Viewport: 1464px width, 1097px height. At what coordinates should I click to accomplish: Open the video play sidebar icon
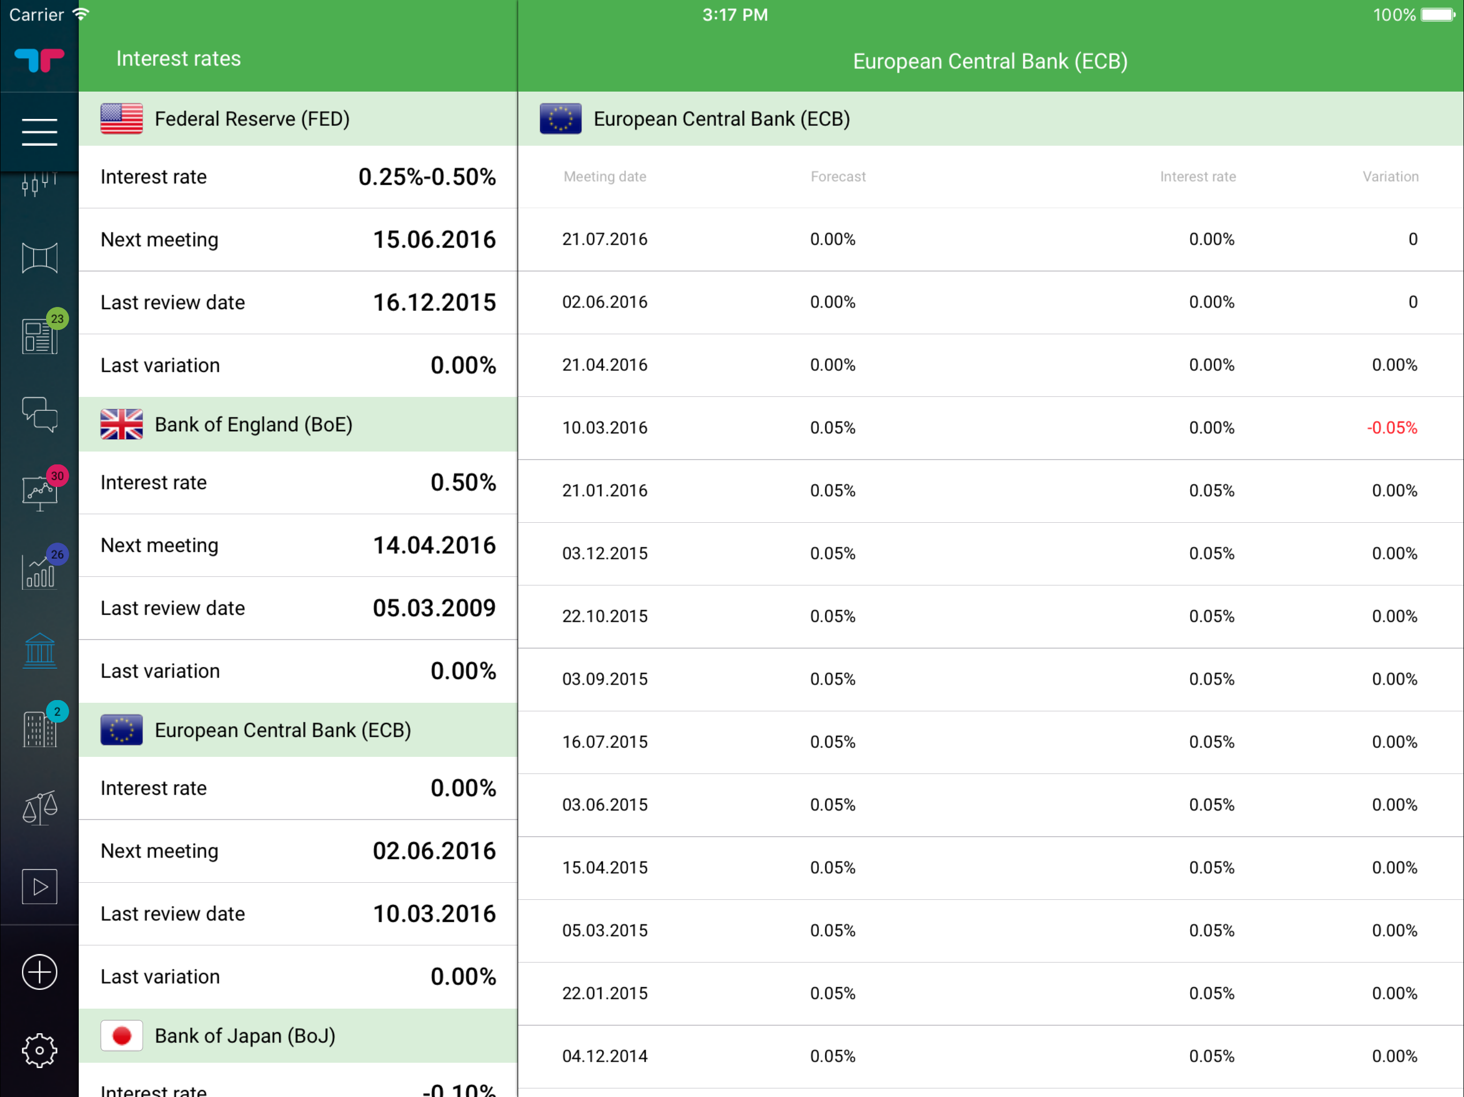click(x=39, y=886)
